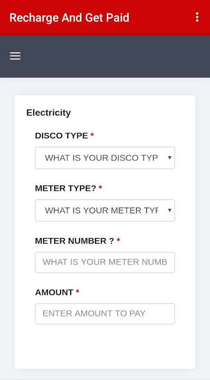The height and width of the screenshot is (380, 210).
Task: Expand the DISCO TYPE select box
Action: [x=105, y=158]
